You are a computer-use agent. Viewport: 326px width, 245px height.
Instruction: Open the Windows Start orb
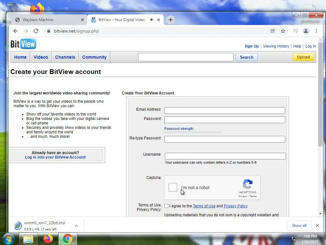[9, 239]
